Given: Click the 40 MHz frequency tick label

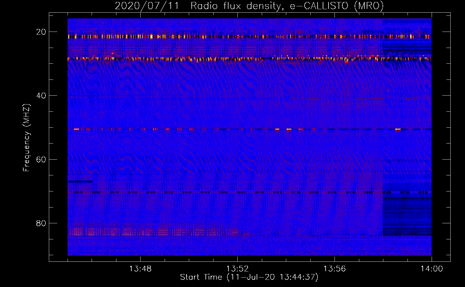Looking at the screenshot, I should (x=41, y=96).
